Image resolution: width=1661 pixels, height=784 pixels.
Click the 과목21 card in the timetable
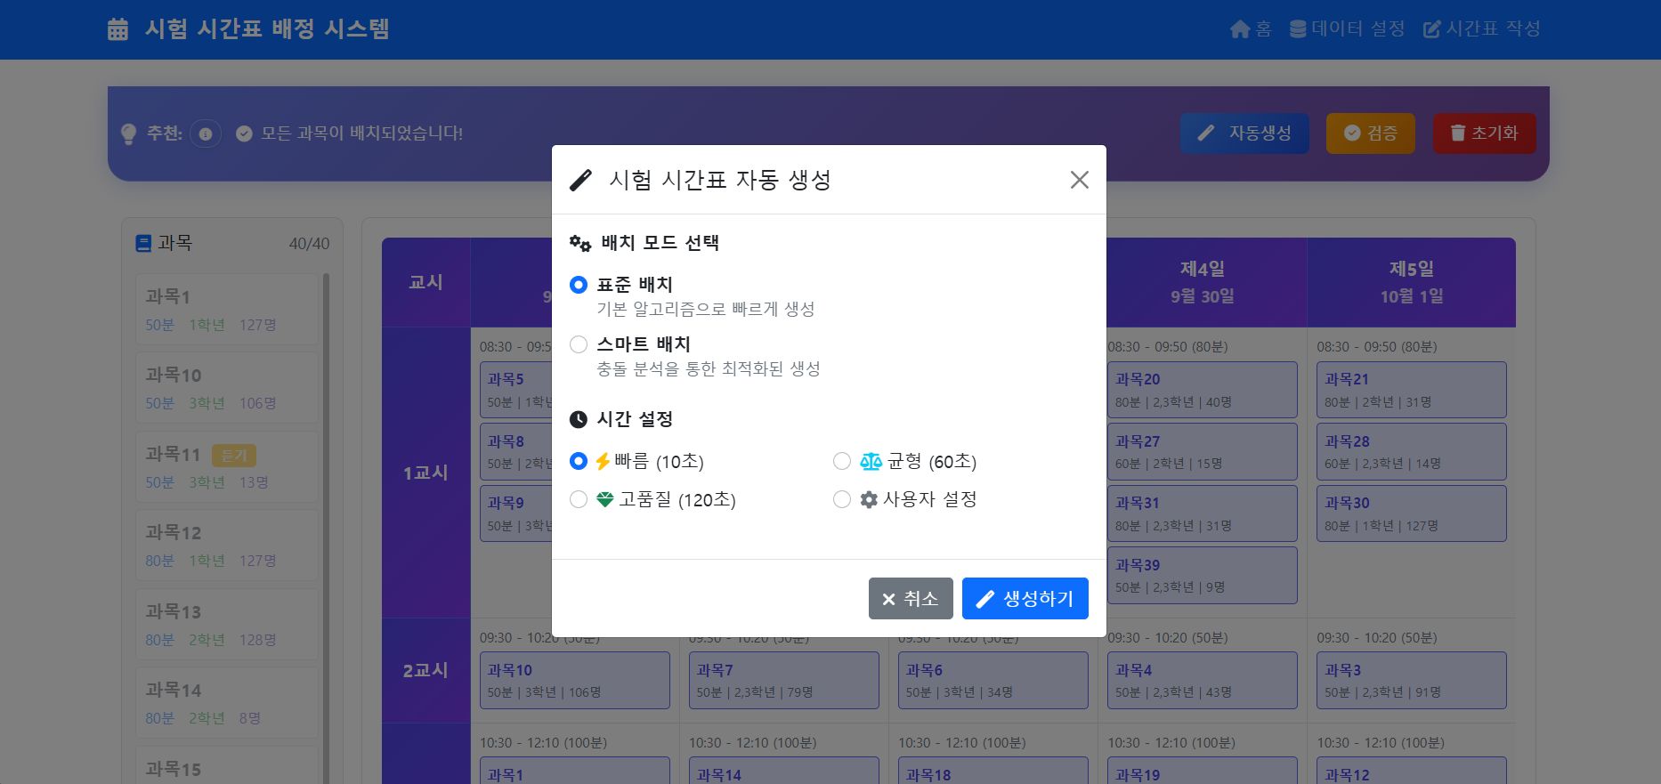pos(1412,390)
